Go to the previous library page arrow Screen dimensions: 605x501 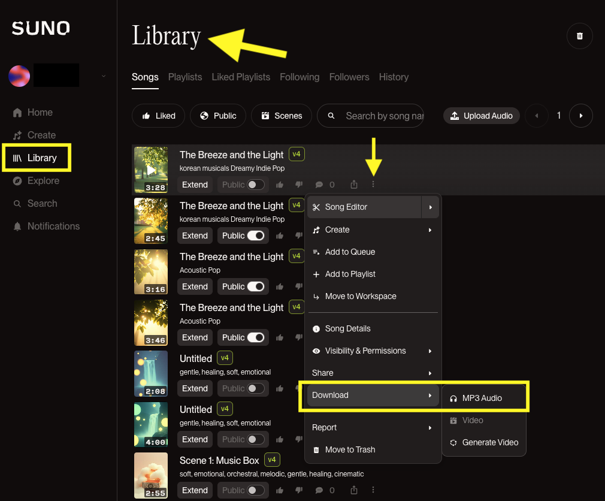[536, 116]
